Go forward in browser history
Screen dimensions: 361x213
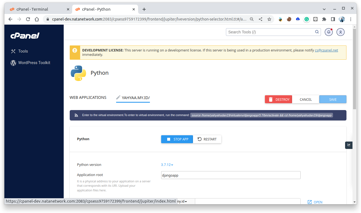click(19, 19)
